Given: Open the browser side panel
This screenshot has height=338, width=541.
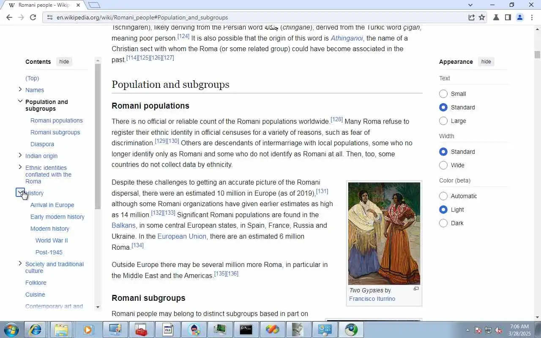Looking at the screenshot, I should (508, 17).
